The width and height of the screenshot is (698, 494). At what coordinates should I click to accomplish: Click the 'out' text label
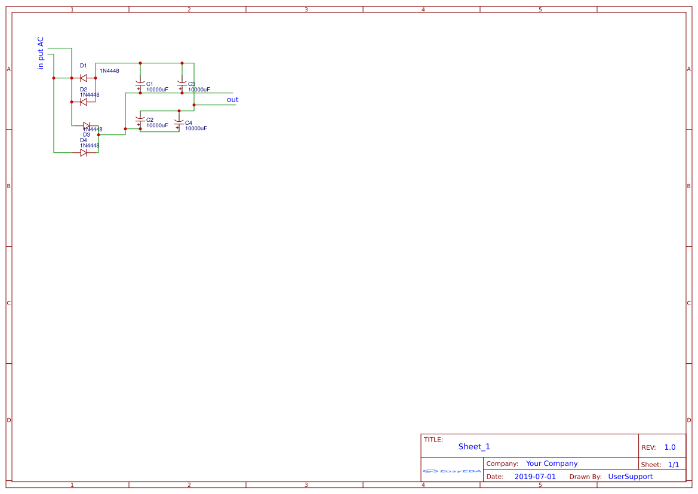pos(233,100)
